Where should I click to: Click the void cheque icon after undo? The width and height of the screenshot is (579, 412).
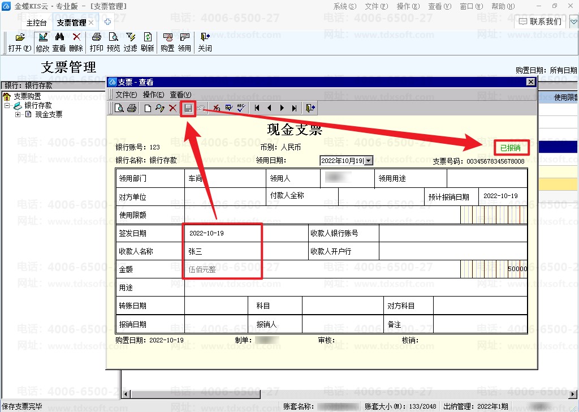pos(217,108)
